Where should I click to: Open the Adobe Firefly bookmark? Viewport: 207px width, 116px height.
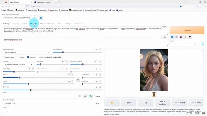pyautogui.click(x=52, y=10)
